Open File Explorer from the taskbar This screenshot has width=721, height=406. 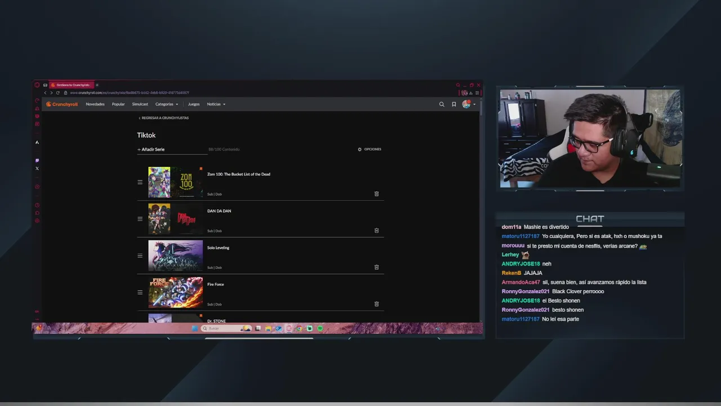coord(269,328)
